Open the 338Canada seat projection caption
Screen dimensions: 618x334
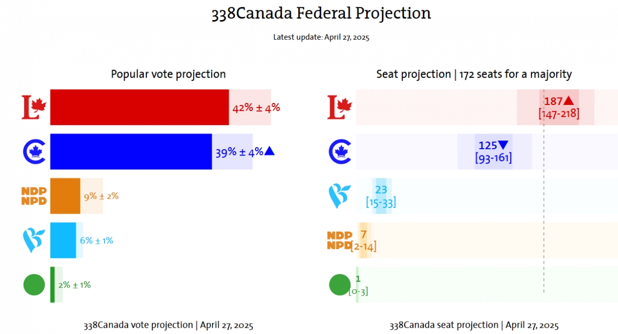coord(474,325)
